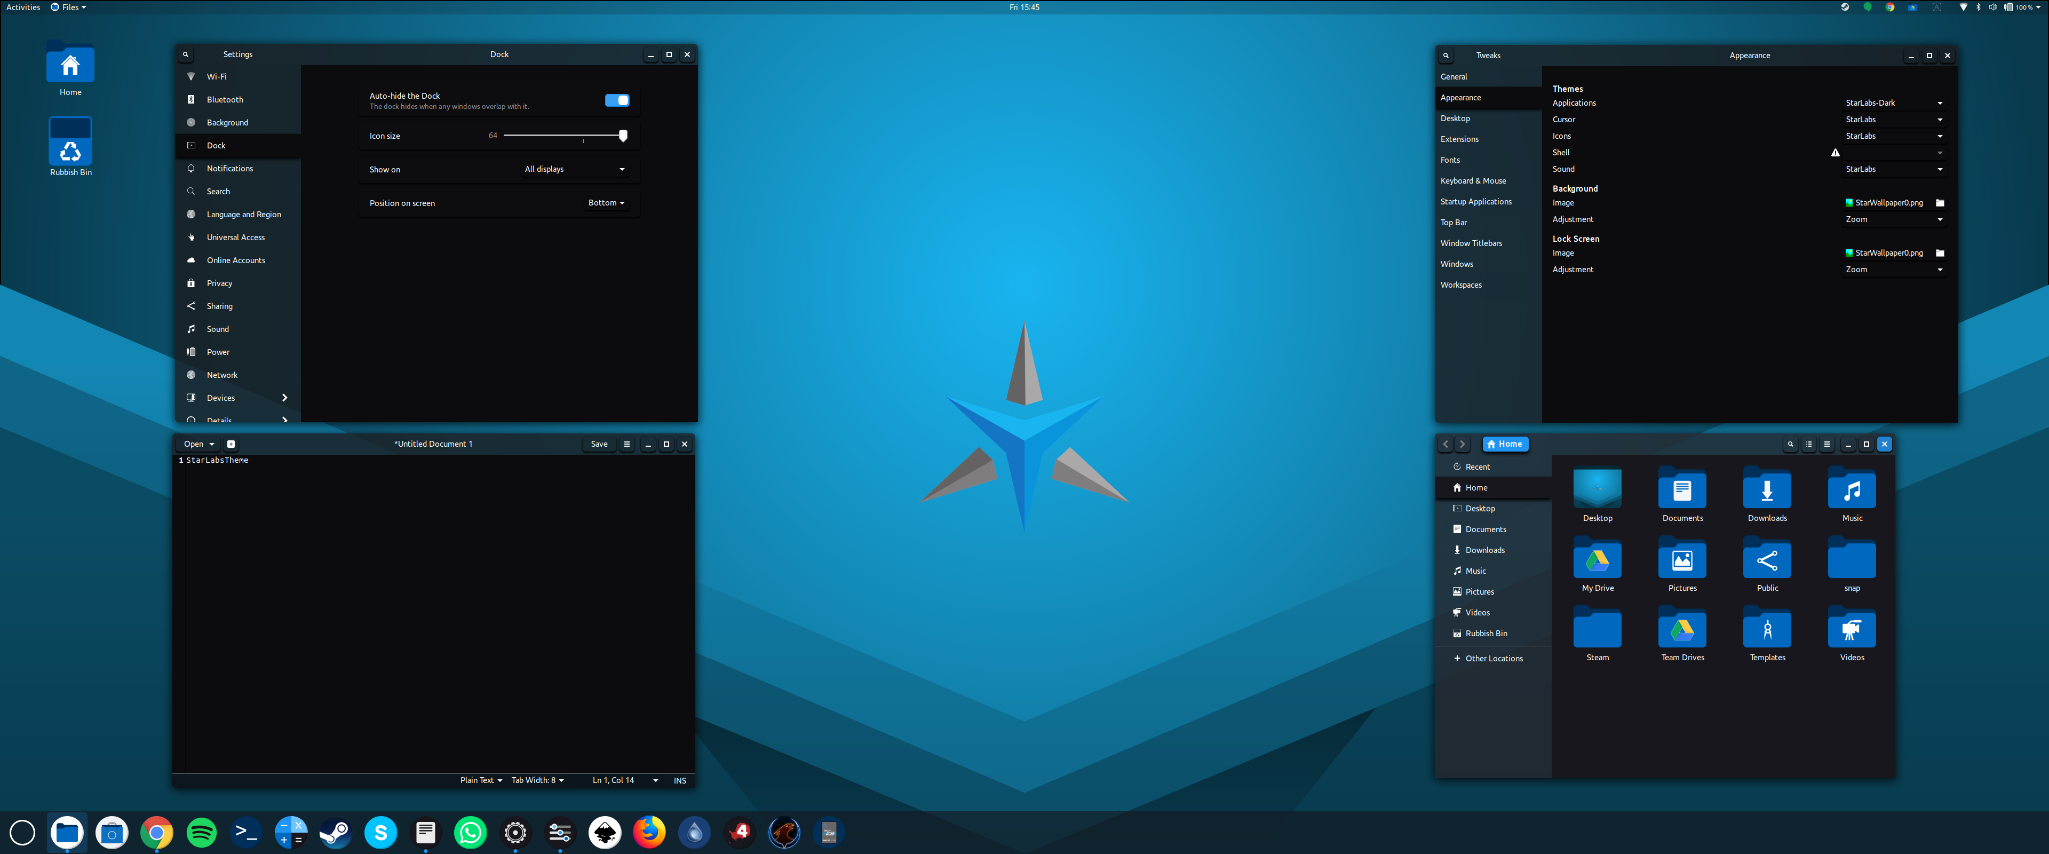Click the search icon in Settings window
The height and width of the screenshot is (854, 2049).
(x=185, y=55)
